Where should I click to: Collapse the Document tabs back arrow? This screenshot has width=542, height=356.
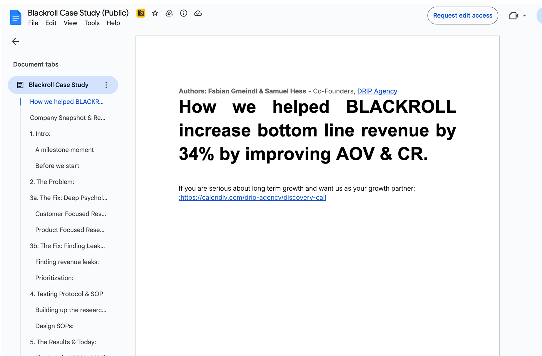15,41
